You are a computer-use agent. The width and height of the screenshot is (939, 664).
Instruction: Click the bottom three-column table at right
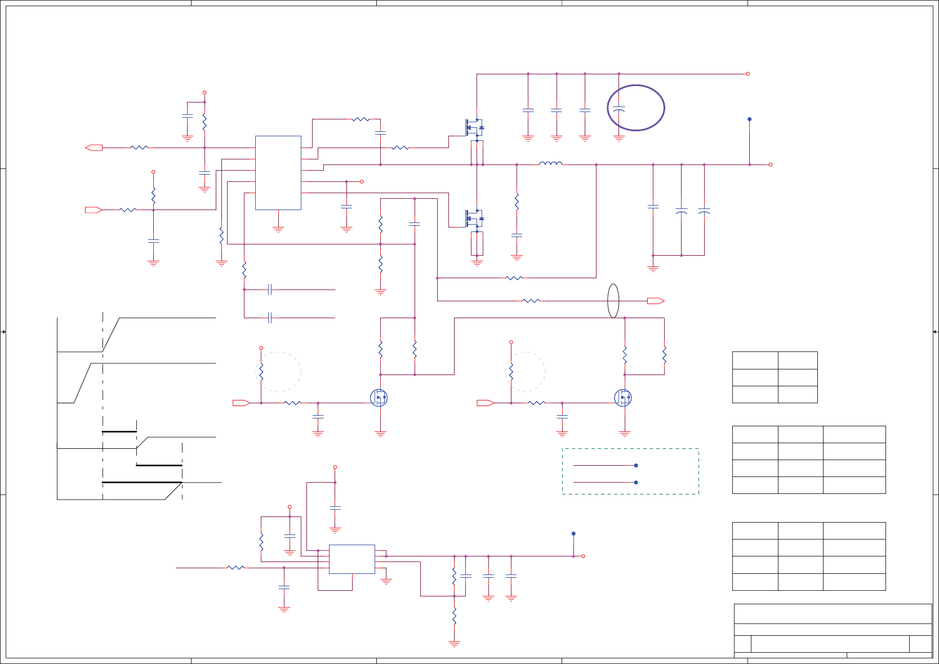tap(809, 556)
